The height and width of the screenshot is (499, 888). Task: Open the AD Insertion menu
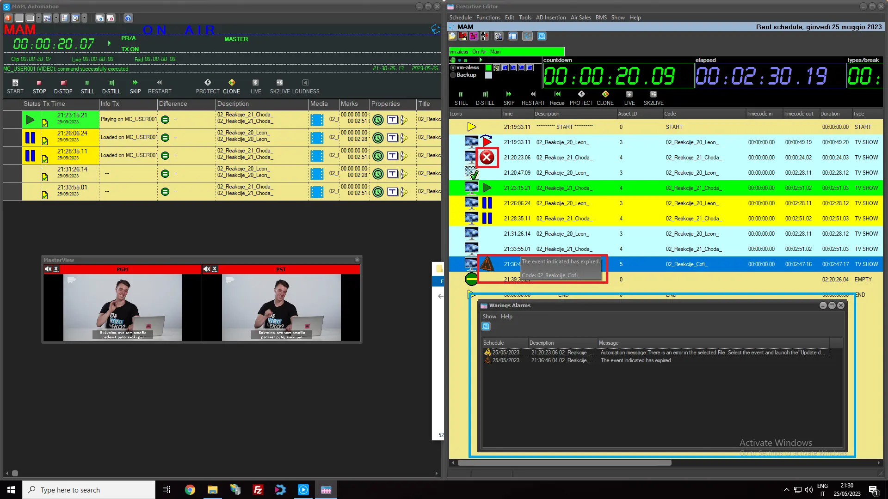click(550, 18)
